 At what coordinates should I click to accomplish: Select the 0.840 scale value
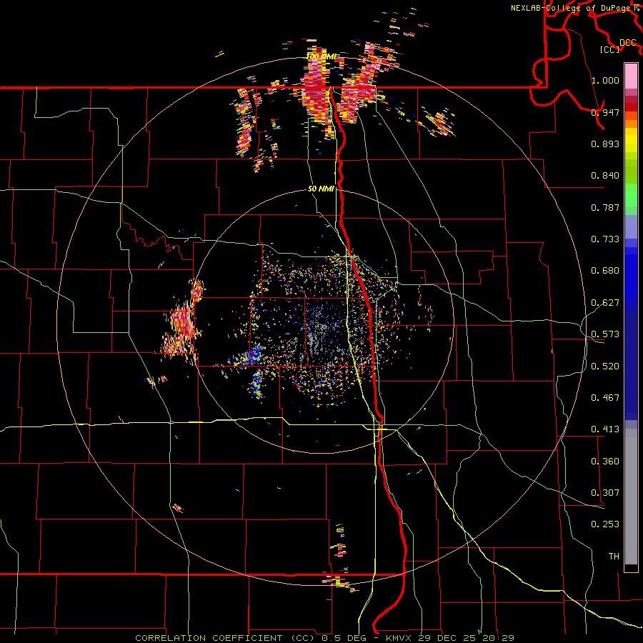coord(605,176)
